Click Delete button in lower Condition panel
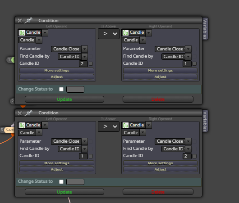Image resolution: width=239 pixels, height=203 pixels. tap(158, 192)
